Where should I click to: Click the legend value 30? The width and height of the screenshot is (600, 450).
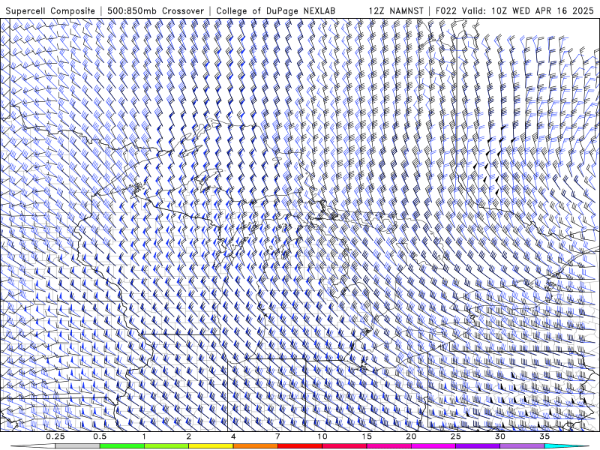(x=499, y=436)
